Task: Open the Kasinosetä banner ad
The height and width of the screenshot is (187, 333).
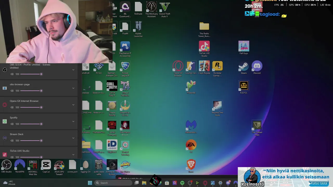Action: (x=285, y=177)
